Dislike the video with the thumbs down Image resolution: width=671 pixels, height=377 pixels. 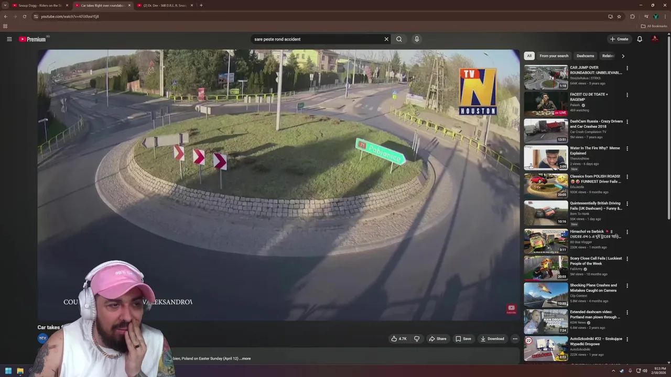pyautogui.click(x=417, y=339)
